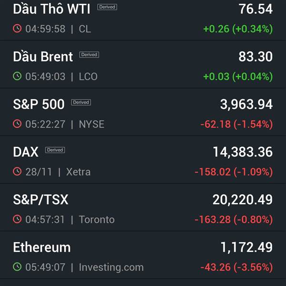286x286 pixels.
Task: Open Ethereum quote details
Action: tap(143, 255)
